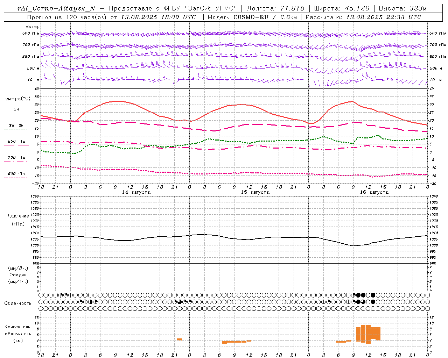Click the small orange convective bar late on 14 августа
The height and width of the screenshot is (358, 448).
pos(180,339)
